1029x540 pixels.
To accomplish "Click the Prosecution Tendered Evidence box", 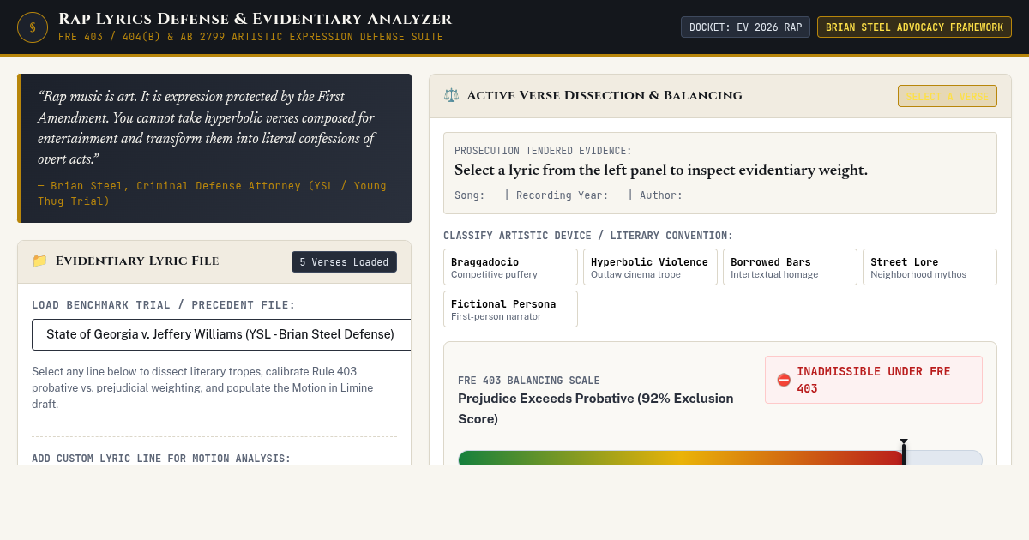I will pos(720,173).
